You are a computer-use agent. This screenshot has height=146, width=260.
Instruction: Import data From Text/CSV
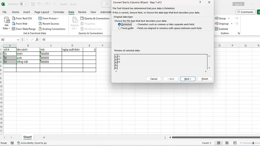click(x=22, y=18)
